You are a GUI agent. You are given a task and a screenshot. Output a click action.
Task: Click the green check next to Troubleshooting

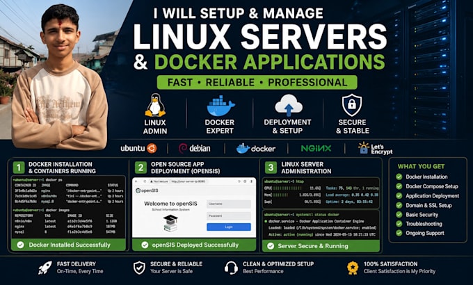click(399, 224)
